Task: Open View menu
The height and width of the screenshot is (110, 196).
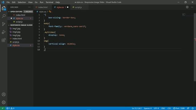Action: click(30, 2)
